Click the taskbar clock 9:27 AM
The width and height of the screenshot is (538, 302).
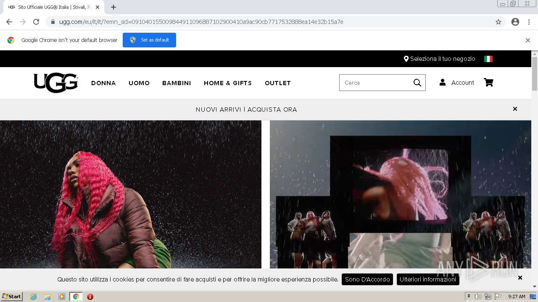517,297
